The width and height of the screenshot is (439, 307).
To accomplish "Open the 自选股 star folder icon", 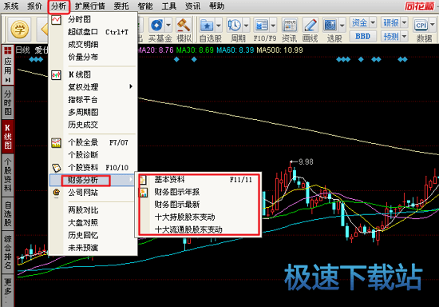I will coord(207,26).
